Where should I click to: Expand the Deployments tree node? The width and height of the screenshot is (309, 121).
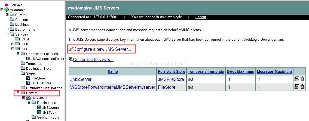coord(7,29)
